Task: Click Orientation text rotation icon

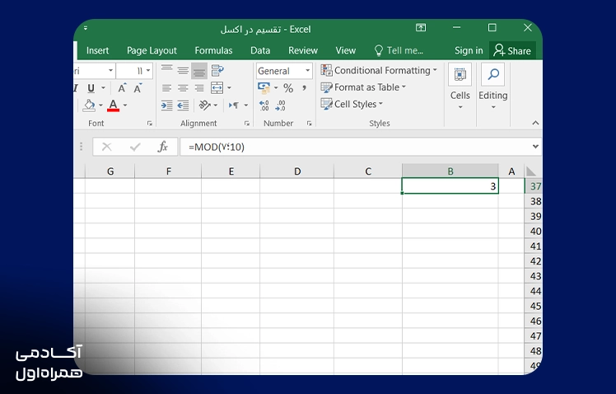Action: pos(205,105)
